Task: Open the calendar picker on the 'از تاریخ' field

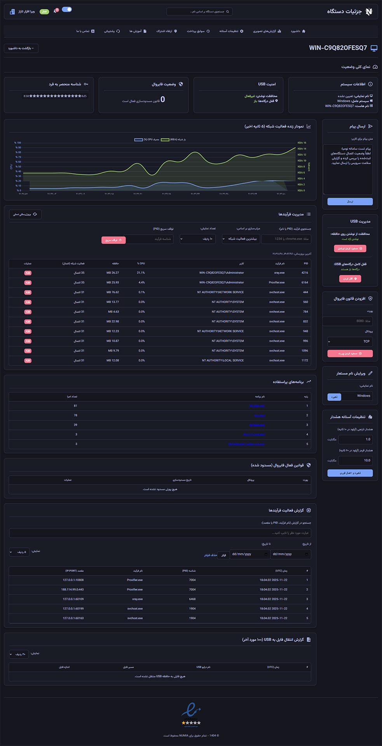Action: [x=307, y=554]
